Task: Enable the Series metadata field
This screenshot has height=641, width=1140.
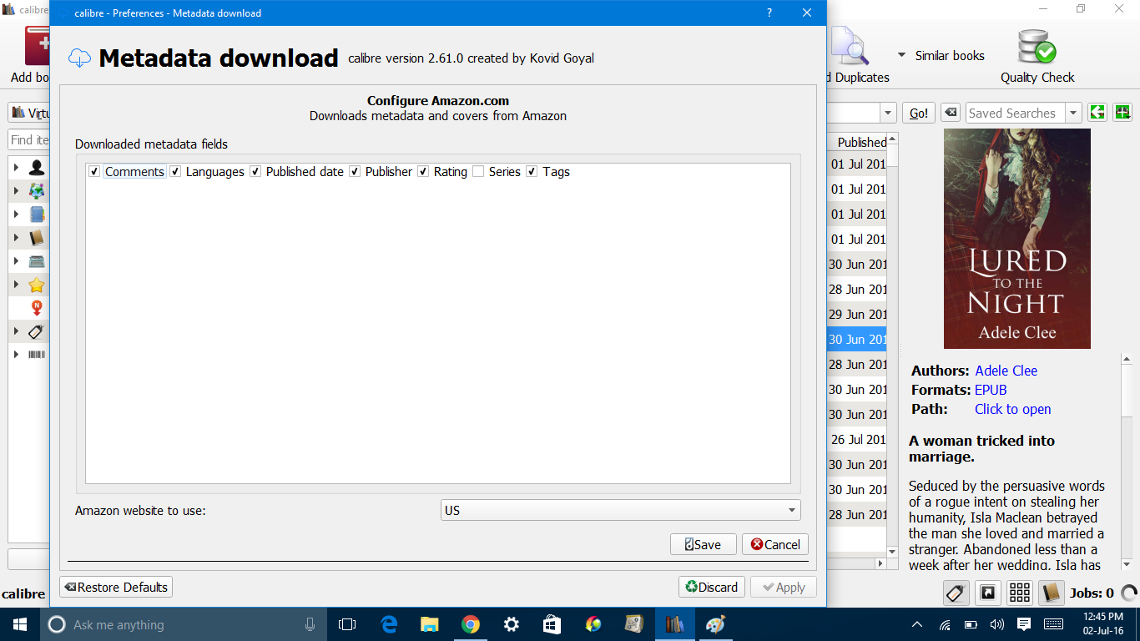Action: click(x=478, y=172)
